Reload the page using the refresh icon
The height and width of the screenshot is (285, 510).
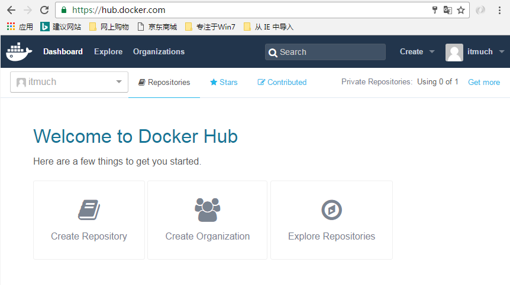coord(44,10)
